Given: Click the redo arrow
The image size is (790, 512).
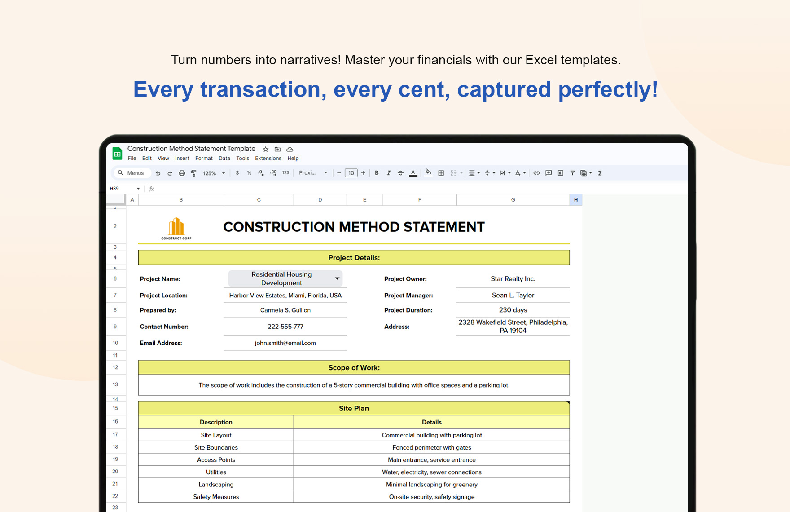Looking at the screenshot, I should point(170,173).
